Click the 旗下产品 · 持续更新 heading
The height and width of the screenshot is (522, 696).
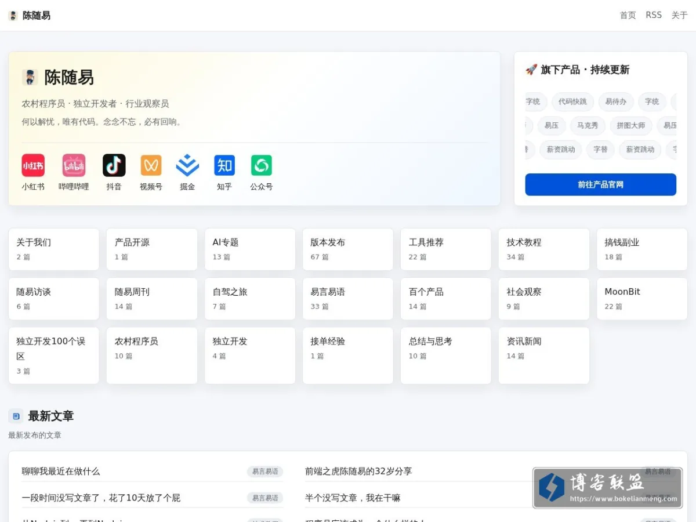pyautogui.click(x=577, y=70)
